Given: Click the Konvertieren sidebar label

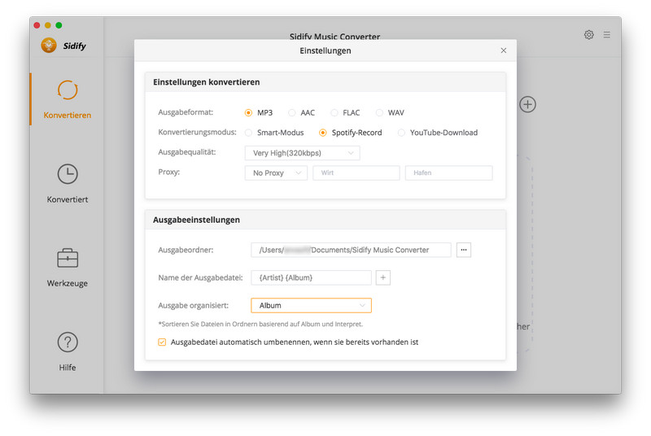Looking at the screenshot, I should (x=68, y=116).
